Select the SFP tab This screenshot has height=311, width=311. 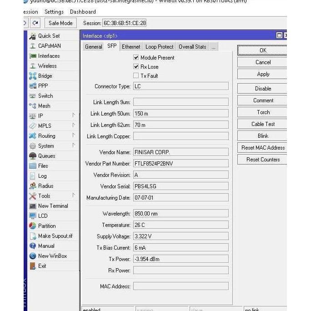(112, 46)
